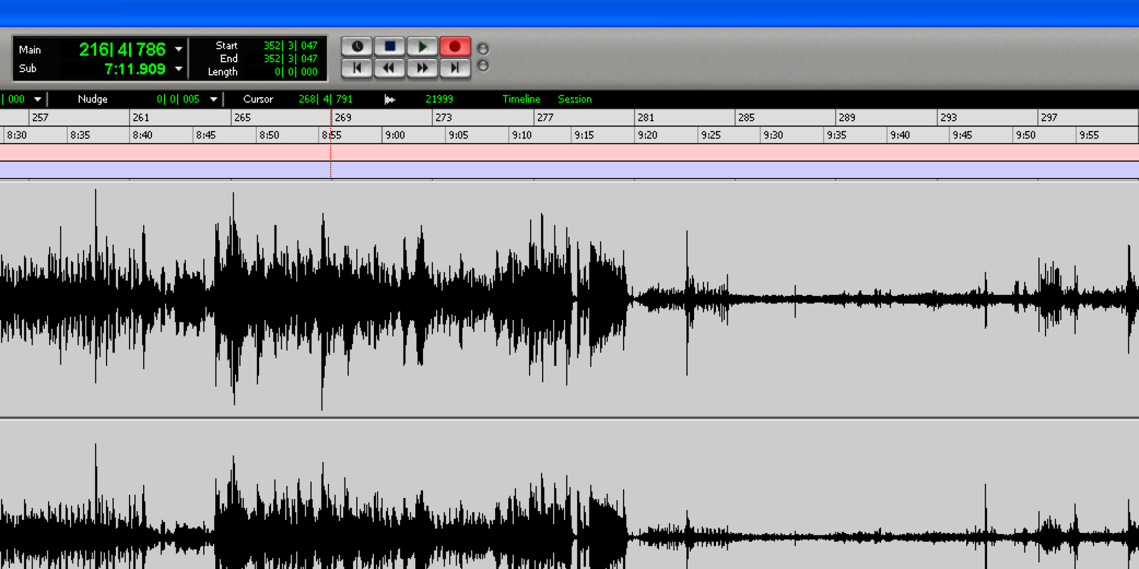The height and width of the screenshot is (569, 1139).
Task: Click the pink tempo ruler strip
Action: 569,152
